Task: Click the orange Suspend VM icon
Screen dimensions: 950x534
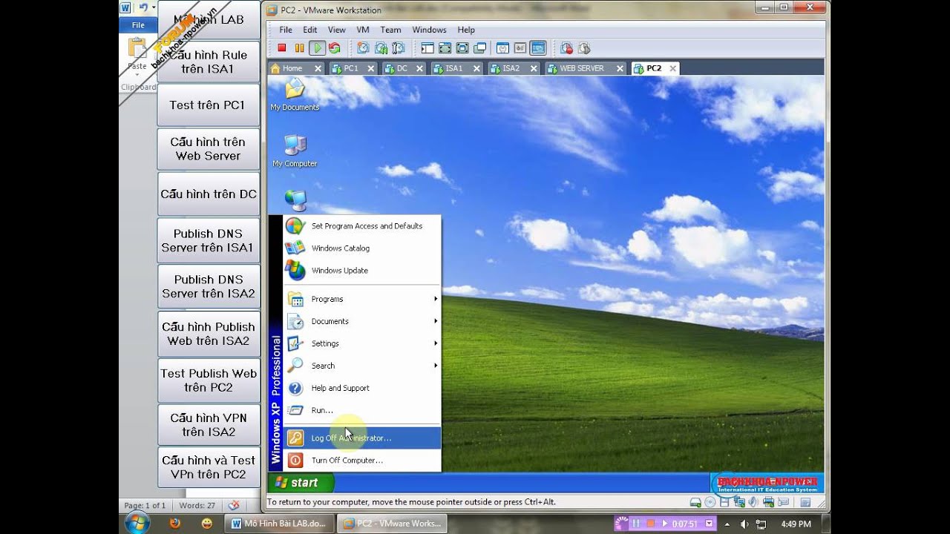Action: 300,48
